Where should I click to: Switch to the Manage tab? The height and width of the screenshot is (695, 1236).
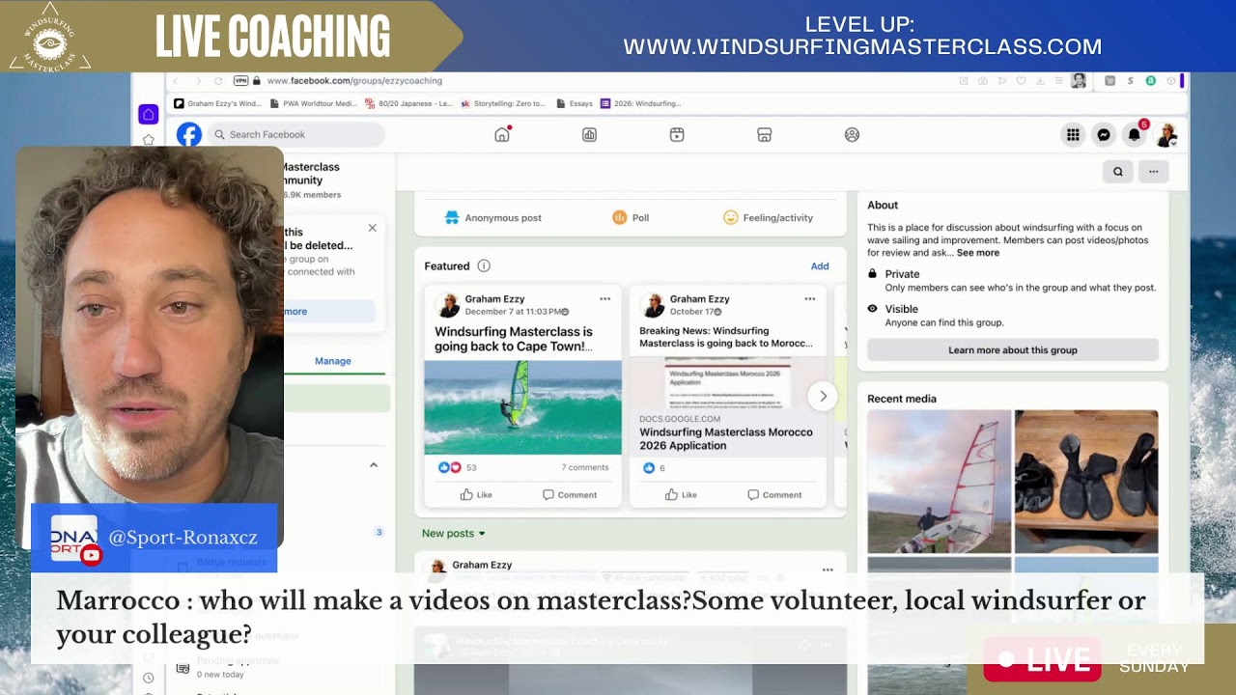point(333,361)
